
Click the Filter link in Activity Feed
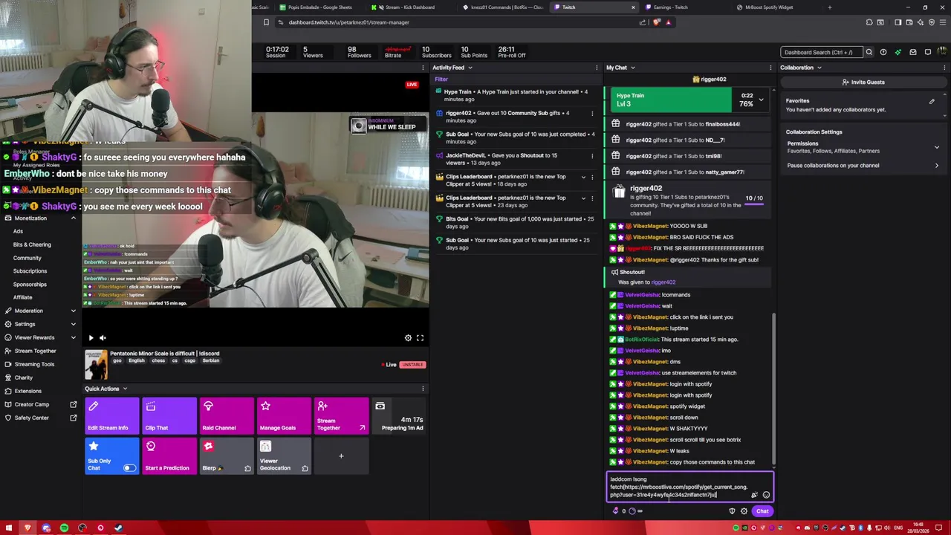pyautogui.click(x=441, y=80)
